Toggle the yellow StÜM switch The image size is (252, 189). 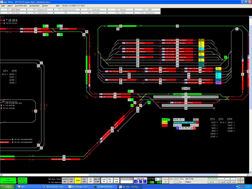78,180
